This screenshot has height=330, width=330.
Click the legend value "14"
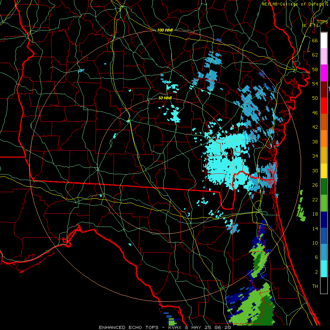pyautogui.click(x=315, y=228)
